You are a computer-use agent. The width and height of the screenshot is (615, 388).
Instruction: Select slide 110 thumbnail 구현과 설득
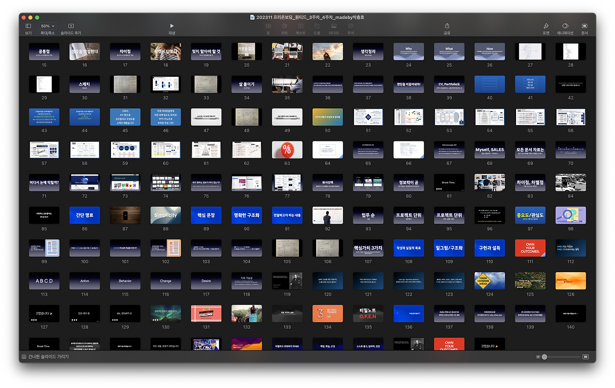point(490,248)
